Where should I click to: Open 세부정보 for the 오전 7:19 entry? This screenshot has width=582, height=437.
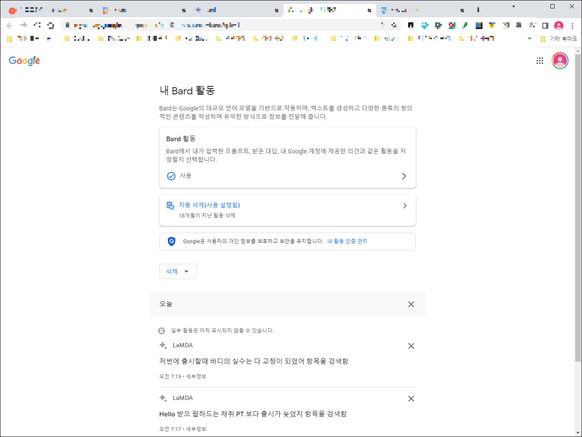point(196,377)
